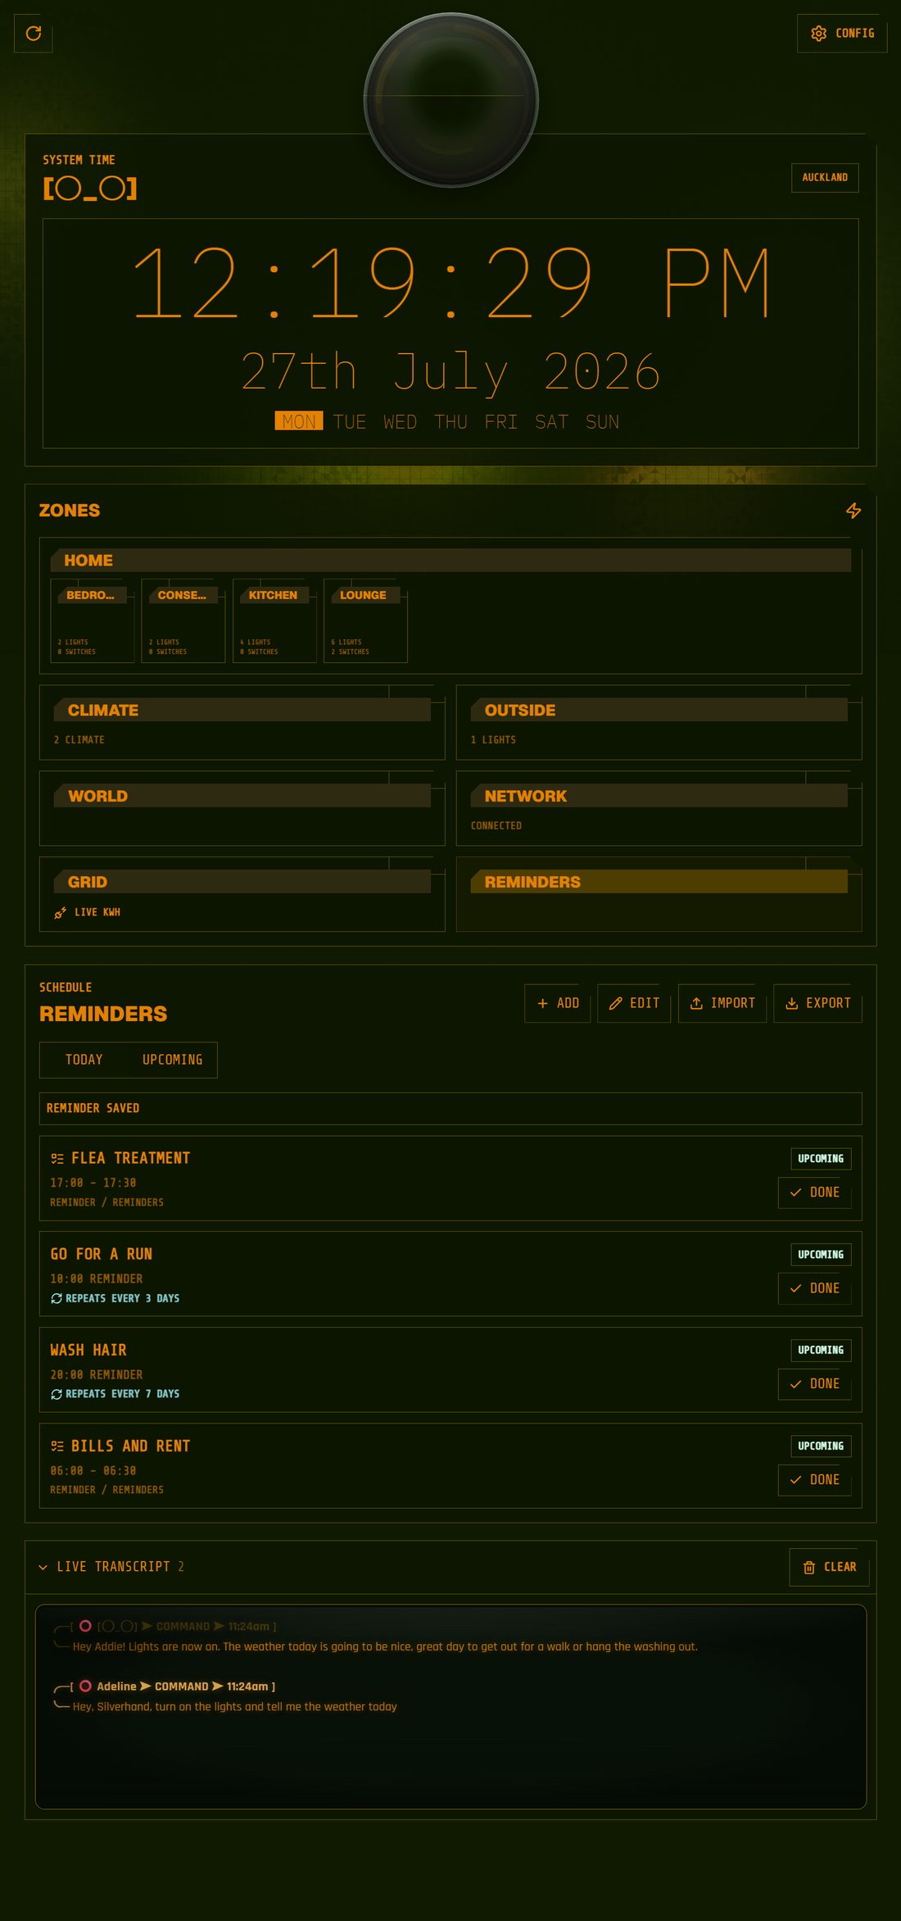Select the SUN day label
The height and width of the screenshot is (1921, 901).
click(x=602, y=421)
